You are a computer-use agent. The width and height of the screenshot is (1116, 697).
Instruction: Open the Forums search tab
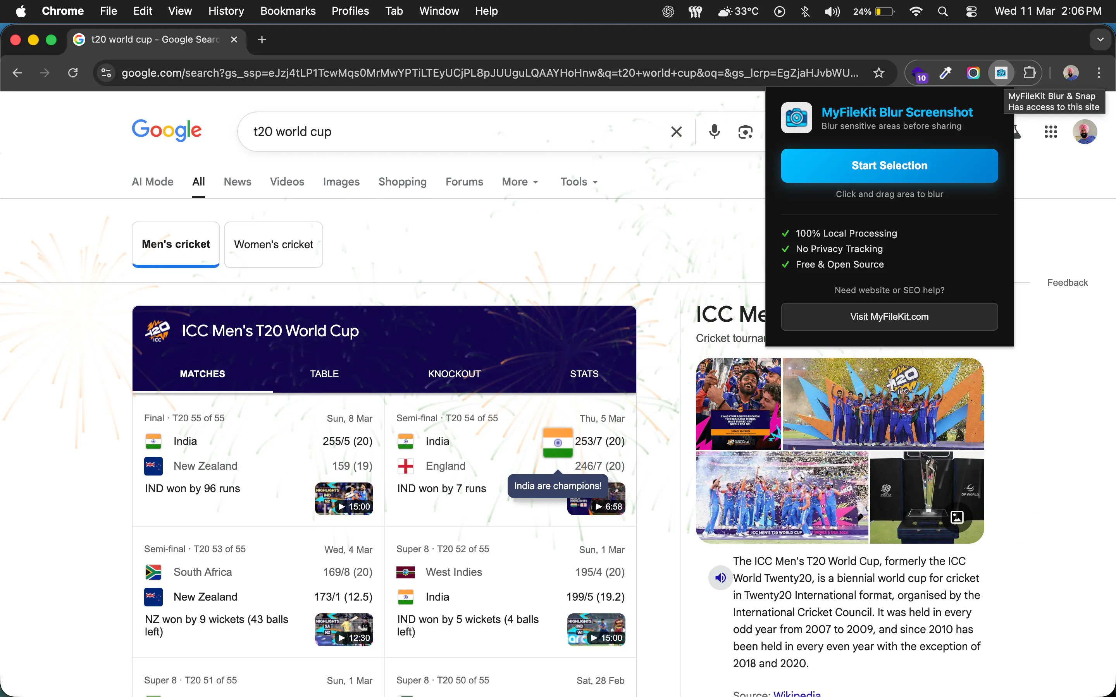click(x=464, y=182)
